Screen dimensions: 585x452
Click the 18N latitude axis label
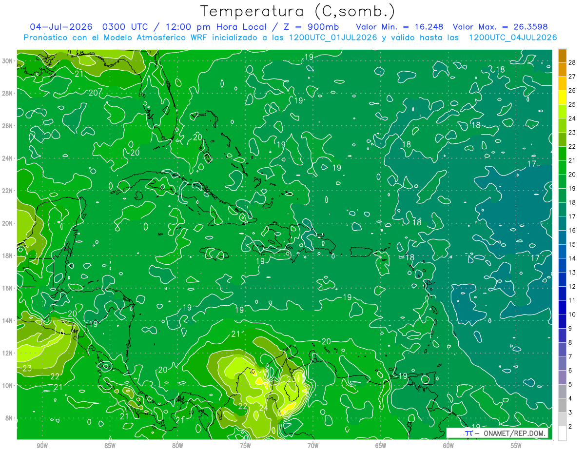8,255
